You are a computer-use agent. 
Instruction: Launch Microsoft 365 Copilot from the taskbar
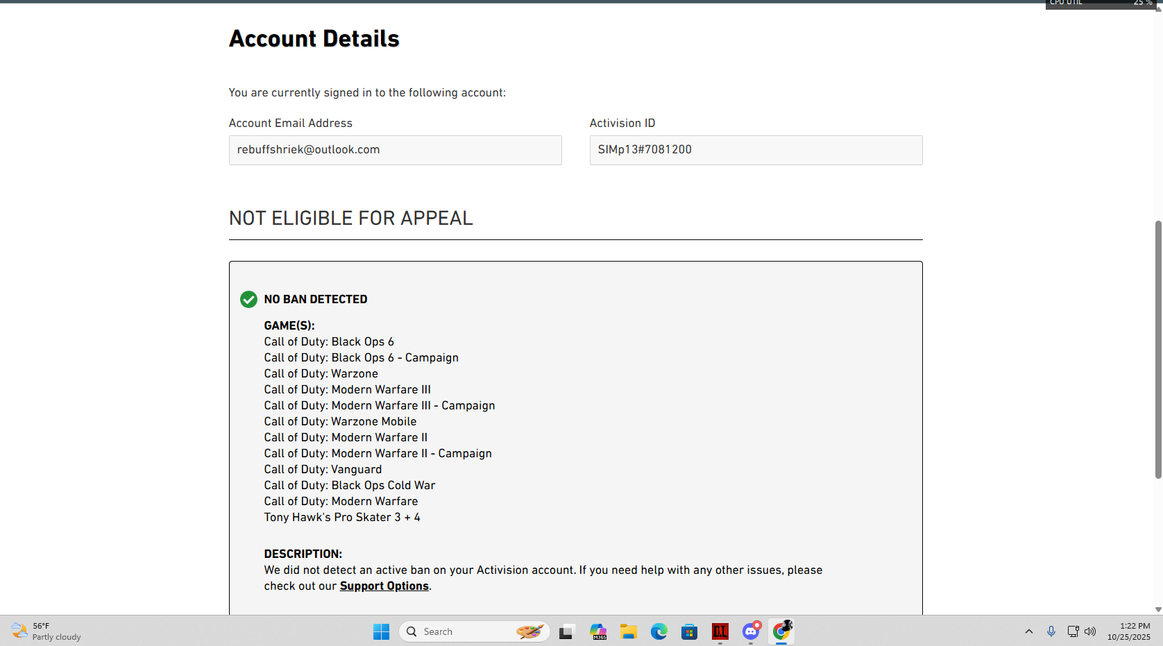pyautogui.click(x=598, y=631)
